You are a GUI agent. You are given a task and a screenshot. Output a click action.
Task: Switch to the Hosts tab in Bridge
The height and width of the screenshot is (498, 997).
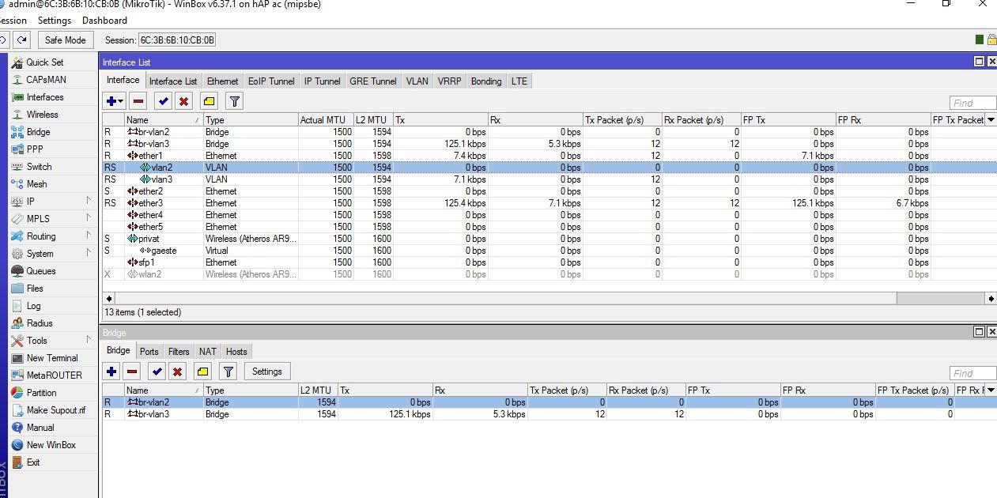tap(236, 352)
